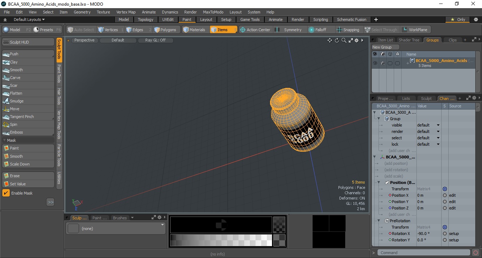Open the render channel default dropdown
The width and height of the screenshot is (482, 258).
point(428,131)
